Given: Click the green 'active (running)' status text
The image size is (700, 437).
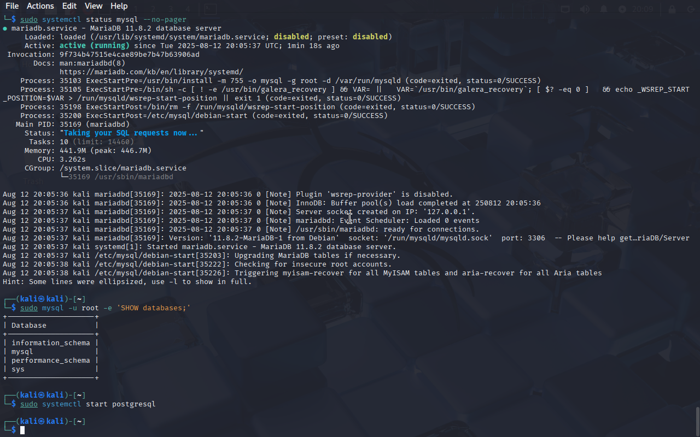Looking at the screenshot, I should (x=95, y=46).
